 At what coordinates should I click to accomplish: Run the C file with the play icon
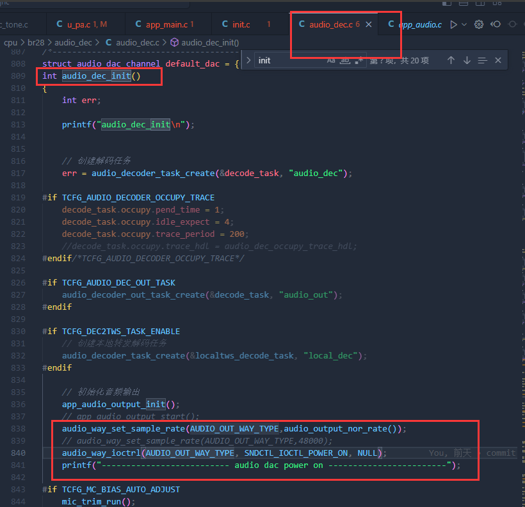coord(453,24)
